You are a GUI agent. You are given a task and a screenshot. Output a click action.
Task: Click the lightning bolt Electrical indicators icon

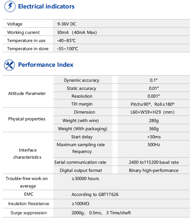pyautogui.click(x=10, y=6)
